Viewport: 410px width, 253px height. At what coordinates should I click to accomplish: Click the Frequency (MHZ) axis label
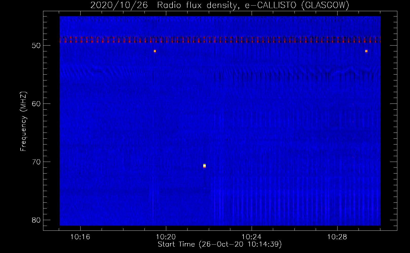(x=23, y=121)
